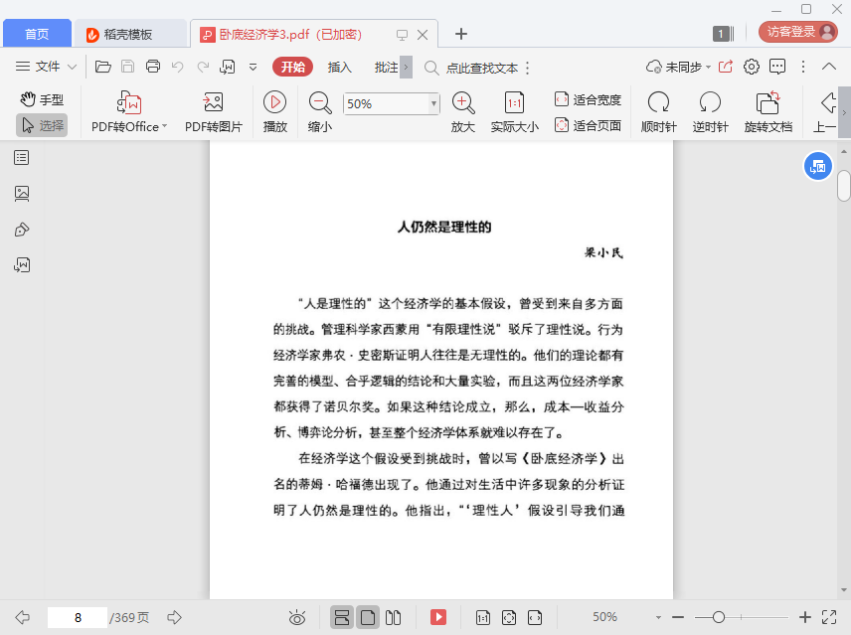Click the open file folder icon
This screenshot has height=635, width=851.
pyautogui.click(x=103, y=67)
